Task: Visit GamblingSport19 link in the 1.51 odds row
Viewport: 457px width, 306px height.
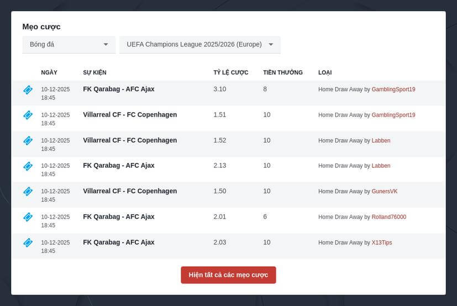Action: [x=393, y=115]
